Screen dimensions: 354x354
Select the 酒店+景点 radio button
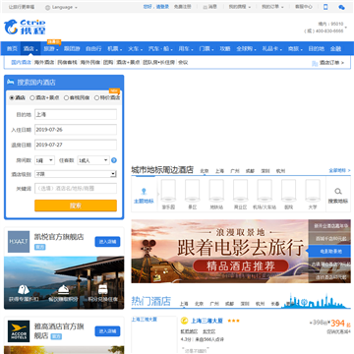pyautogui.click(x=32, y=97)
